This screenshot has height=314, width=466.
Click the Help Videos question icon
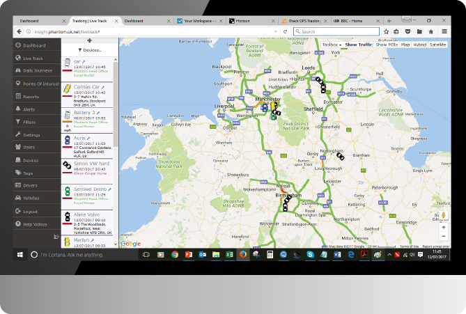click(x=18, y=224)
